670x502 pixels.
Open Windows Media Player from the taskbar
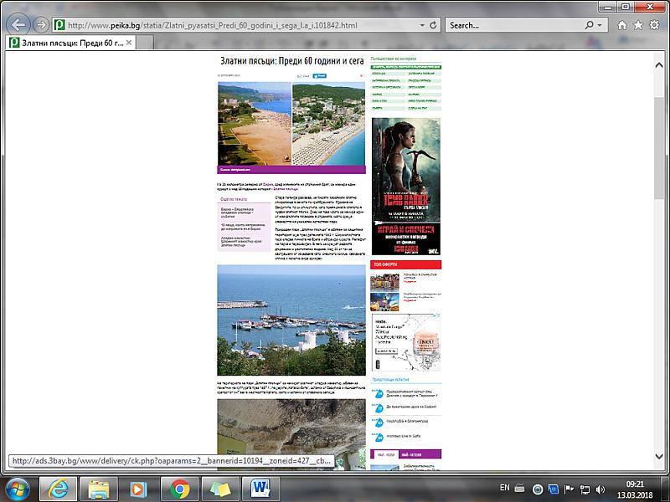coord(139,488)
